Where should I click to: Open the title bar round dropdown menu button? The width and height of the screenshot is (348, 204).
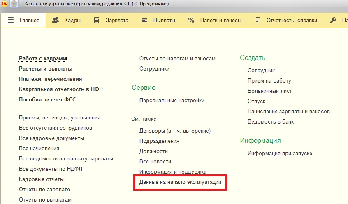point(14,4)
